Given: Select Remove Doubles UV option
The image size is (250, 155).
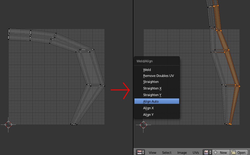Looking at the screenshot, I should click(x=157, y=76).
